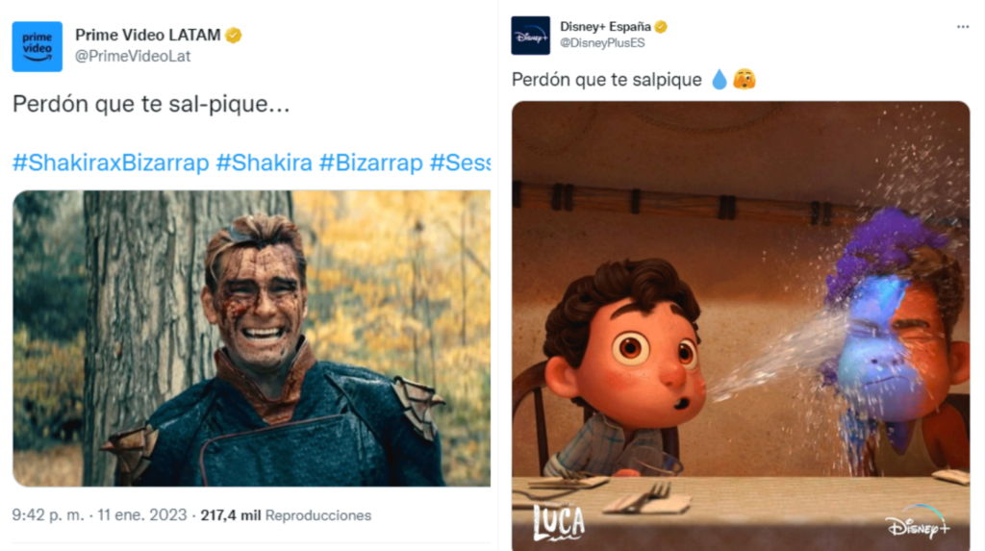Open the @PrimeVideoLat handle
Screen dimensions: 985x551
click(x=133, y=56)
